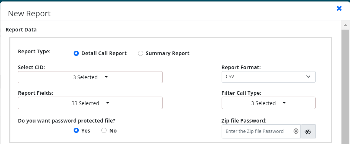This screenshot has height=144, width=350.
Task: Click 'Do you want password protected file?' text
Action: pyautogui.click(x=67, y=121)
